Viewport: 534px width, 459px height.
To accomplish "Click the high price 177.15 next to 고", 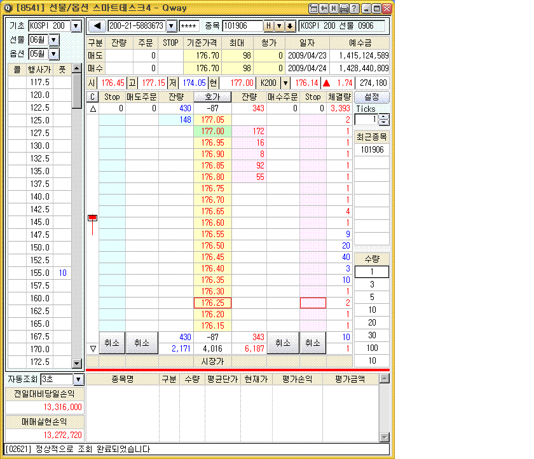I will click(153, 83).
